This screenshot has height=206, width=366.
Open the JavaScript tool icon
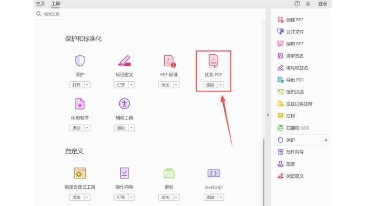(213, 173)
